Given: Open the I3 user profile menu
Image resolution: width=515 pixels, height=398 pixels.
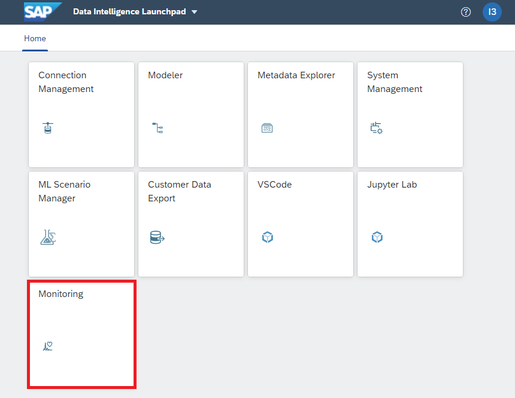Looking at the screenshot, I should pos(492,12).
